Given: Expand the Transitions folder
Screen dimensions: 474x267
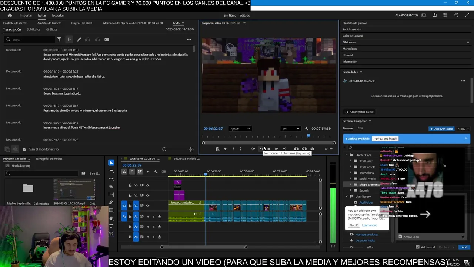Looking at the screenshot, I should point(351,173).
